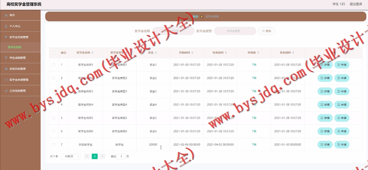Download 申请表 for row 2
Screen dimensions: 368x170
click(x=254, y=78)
